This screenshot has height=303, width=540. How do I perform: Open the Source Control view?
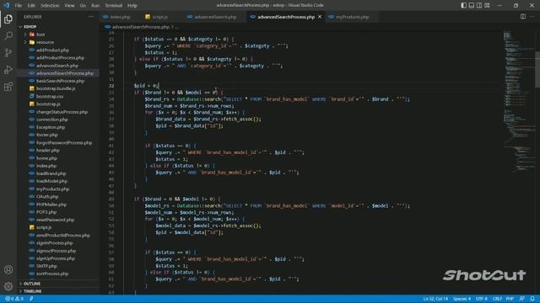coord(8,52)
